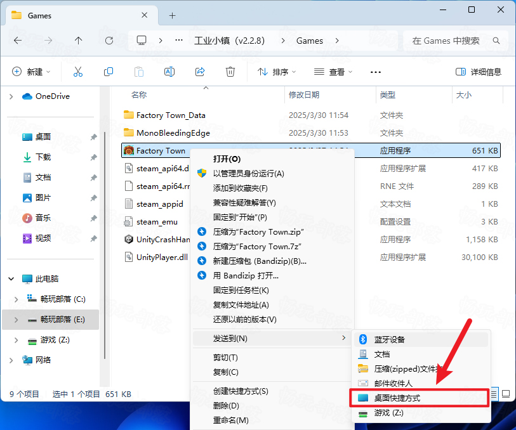
Task: Open the Sort (排序) dropdown
Action: pyautogui.click(x=277, y=72)
